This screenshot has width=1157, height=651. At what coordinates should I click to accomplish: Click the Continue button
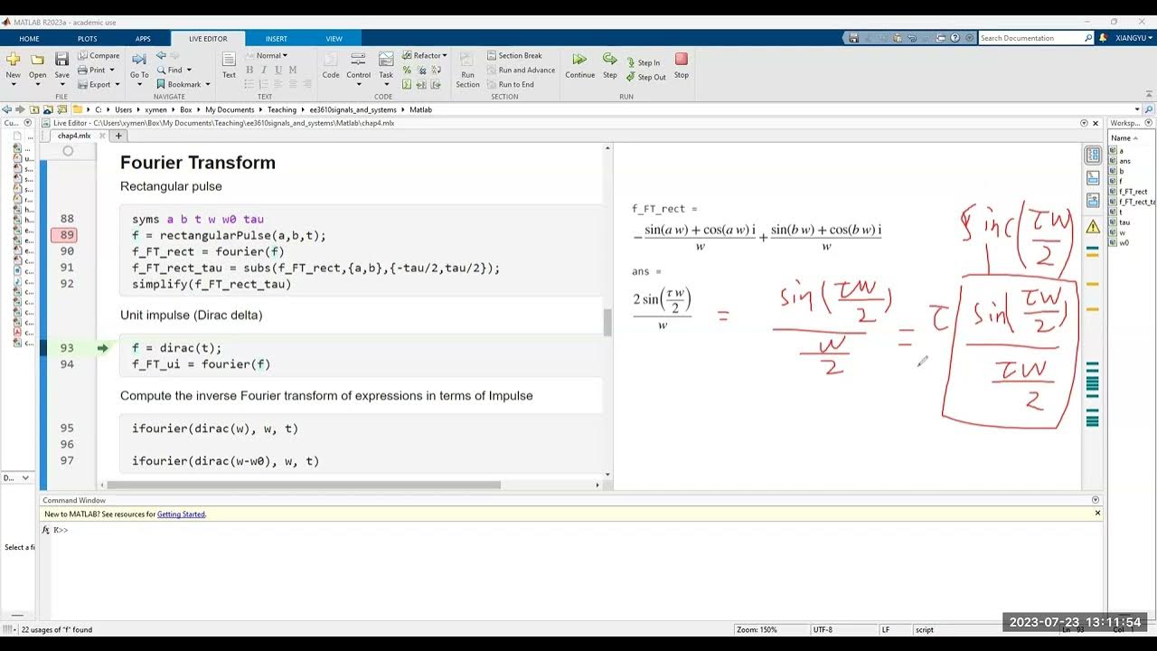(579, 65)
